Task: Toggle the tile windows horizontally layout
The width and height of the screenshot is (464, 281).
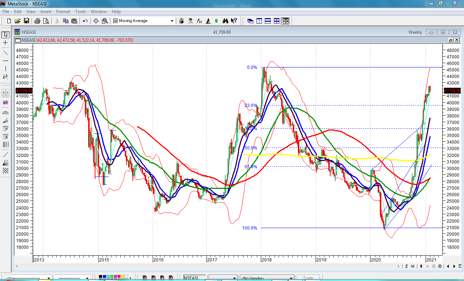Action: pyautogui.click(x=268, y=21)
